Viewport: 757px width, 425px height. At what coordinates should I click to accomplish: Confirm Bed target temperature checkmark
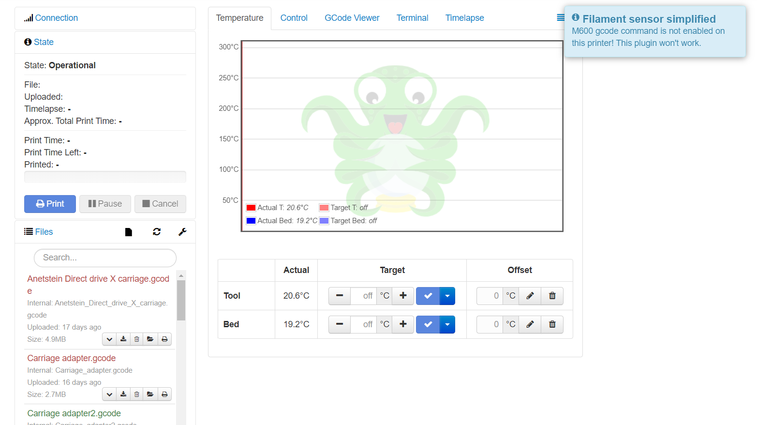428,324
